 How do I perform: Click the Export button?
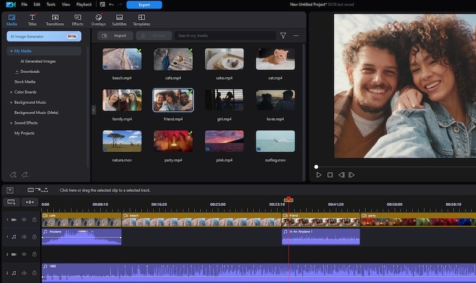click(x=144, y=5)
